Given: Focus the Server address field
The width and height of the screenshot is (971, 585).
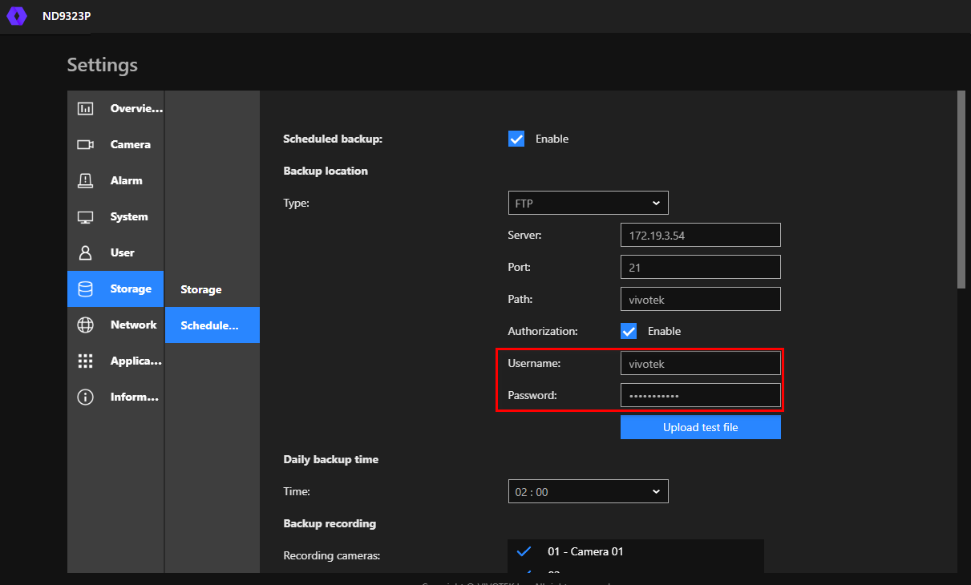Looking at the screenshot, I should point(700,235).
